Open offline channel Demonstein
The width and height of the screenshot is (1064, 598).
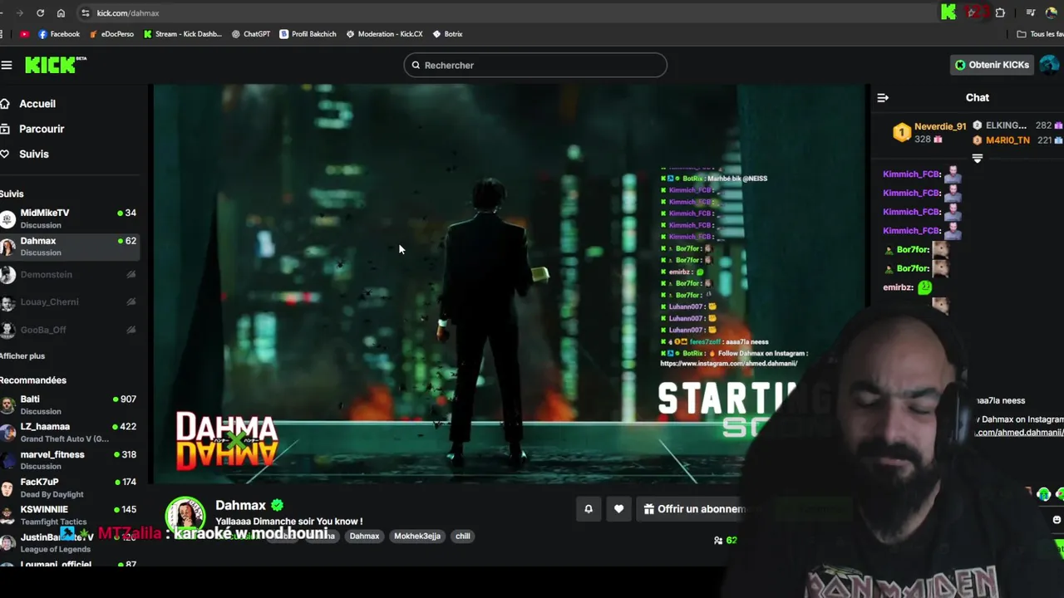(x=70, y=274)
